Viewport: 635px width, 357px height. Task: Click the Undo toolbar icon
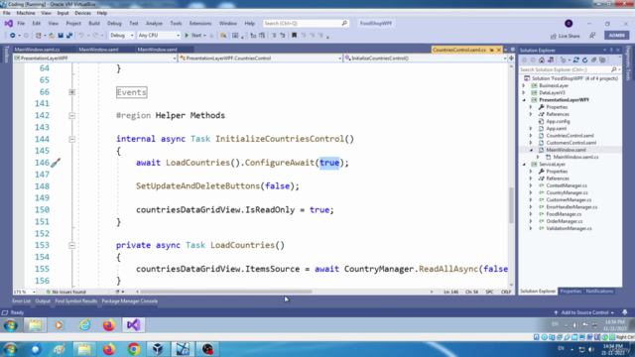tap(81, 36)
